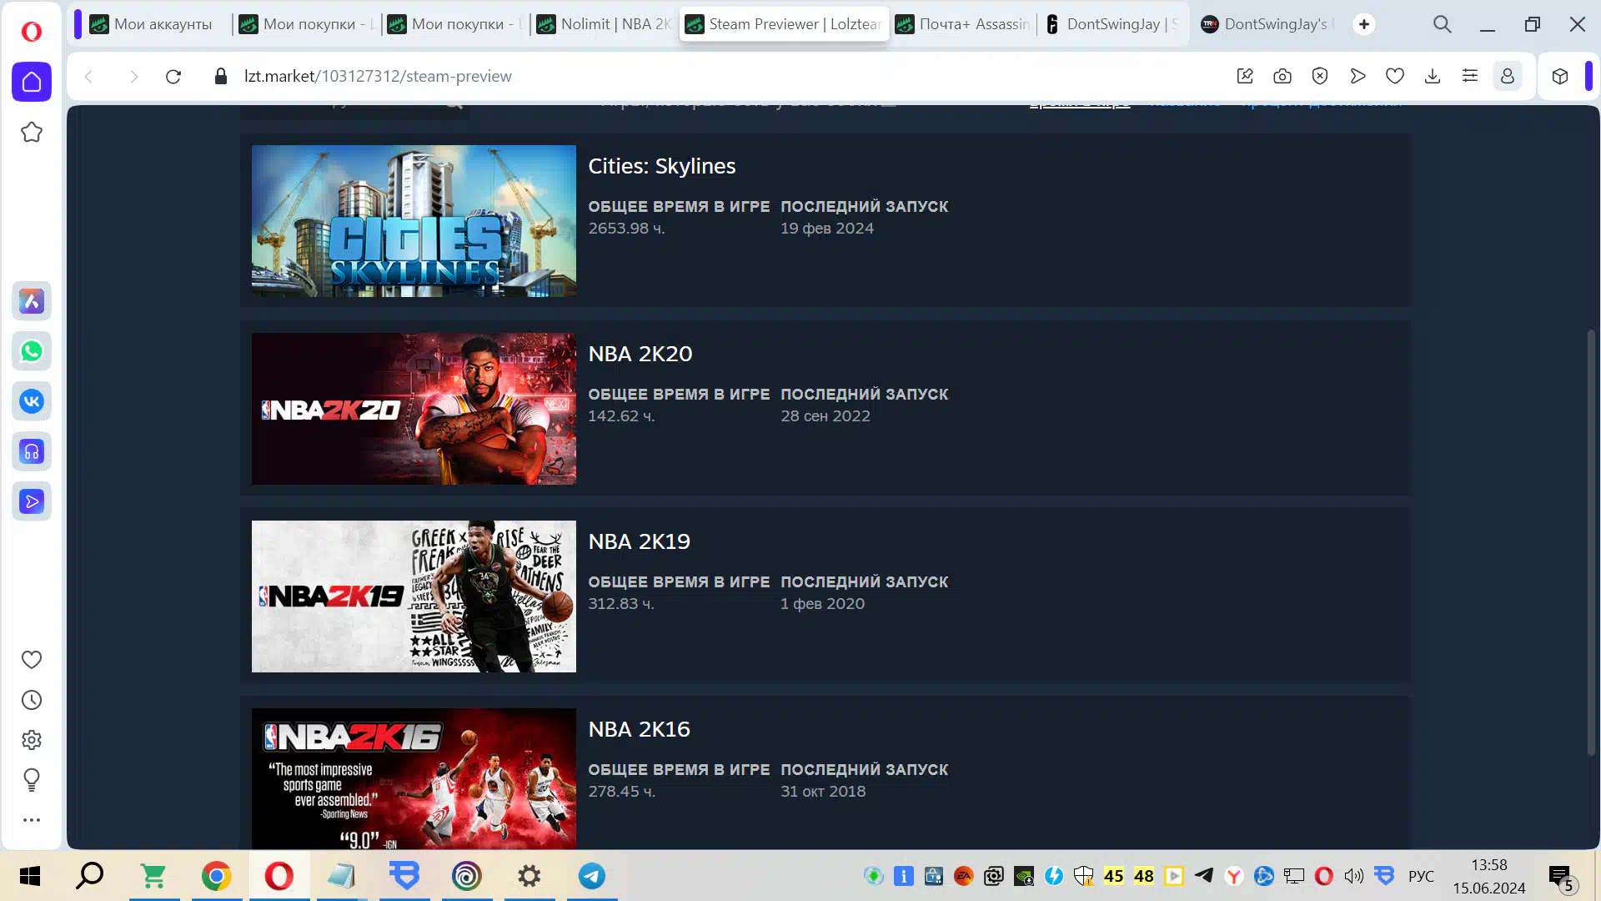Show browsing history clock icon
The height and width of the screenshot is (901, 1601).
click(x=32, y=700)
